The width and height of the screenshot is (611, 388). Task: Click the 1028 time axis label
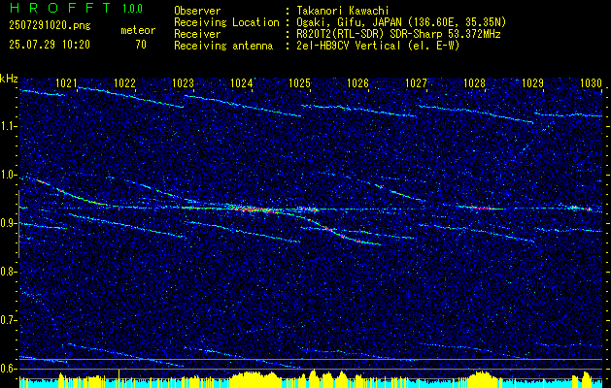pos(475,82)
